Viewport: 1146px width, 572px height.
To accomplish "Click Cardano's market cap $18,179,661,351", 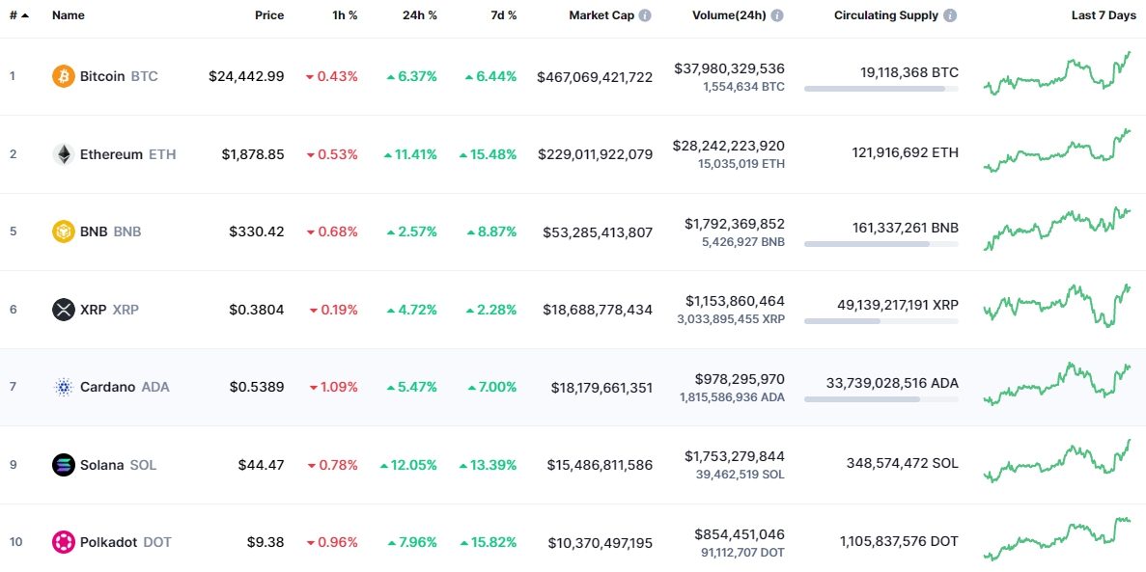I will [x=602, y=388].
